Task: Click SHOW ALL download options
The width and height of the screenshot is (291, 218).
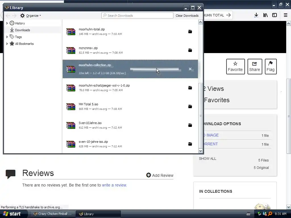Action: coord(207,158)
